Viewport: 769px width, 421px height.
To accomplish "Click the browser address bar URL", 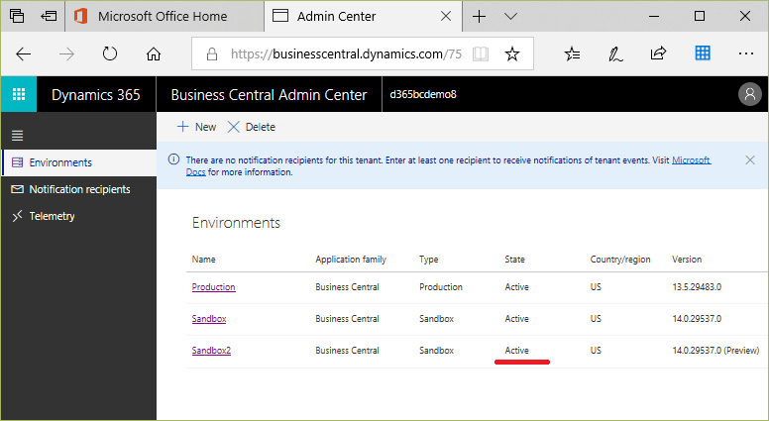I will pyautogui.click(x=346, y=53).
